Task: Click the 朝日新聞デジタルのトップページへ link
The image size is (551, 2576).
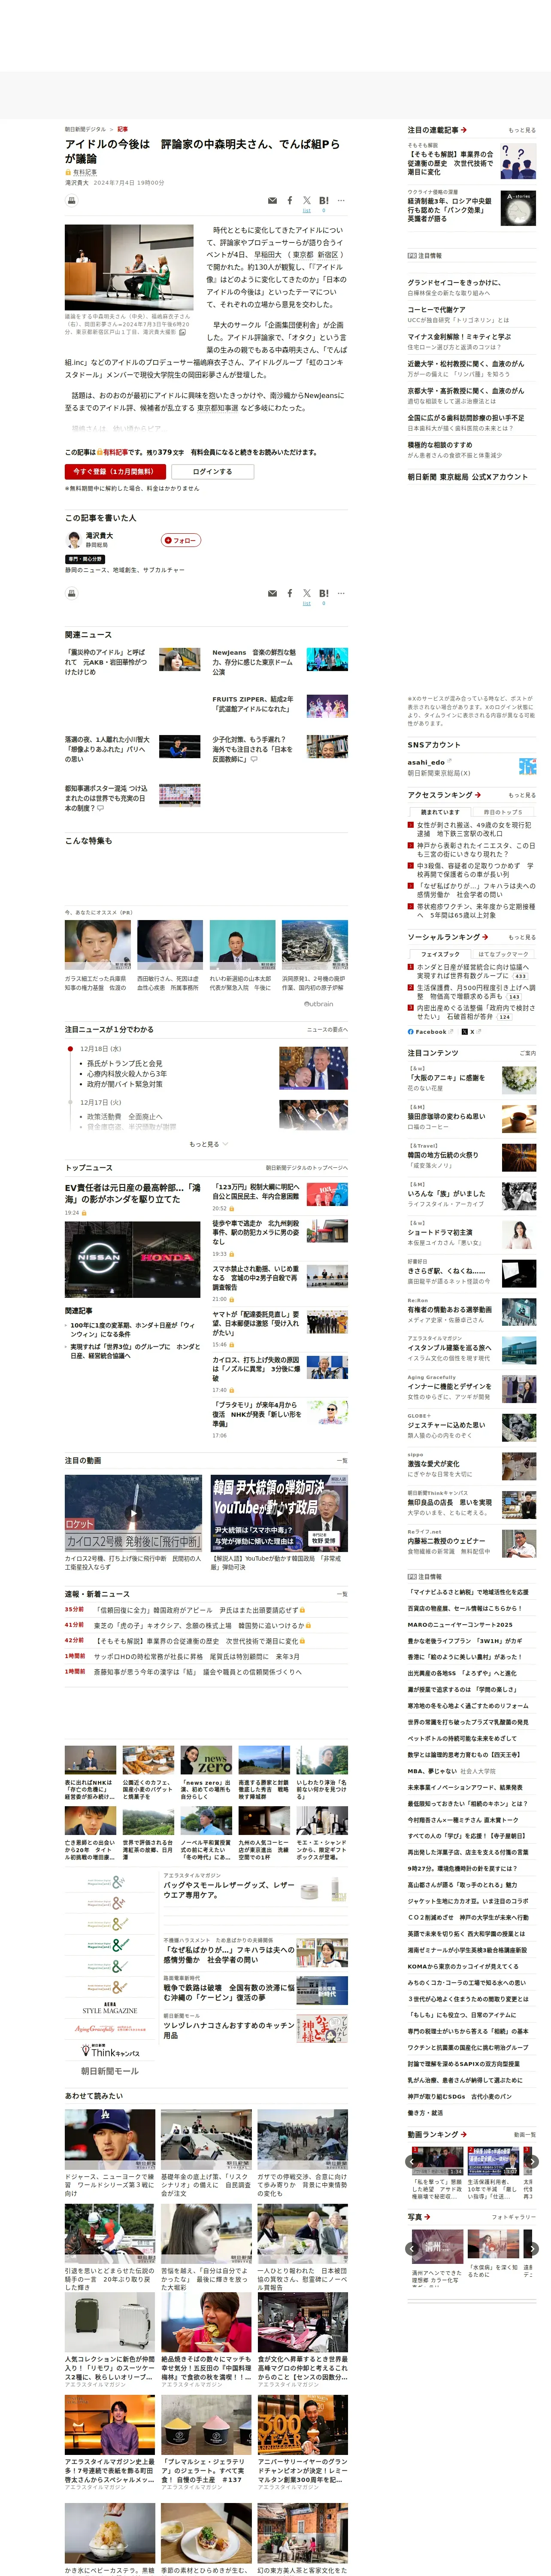Action: [x=307, y=1167]
